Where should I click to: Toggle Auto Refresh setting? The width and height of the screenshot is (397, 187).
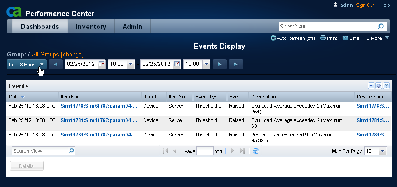click(292, 38)
